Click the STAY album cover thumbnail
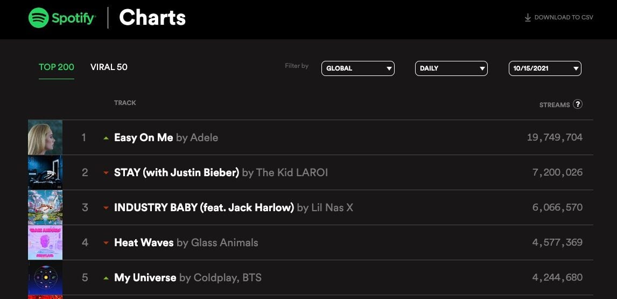 pyautogui.click(x=45, y=172)
